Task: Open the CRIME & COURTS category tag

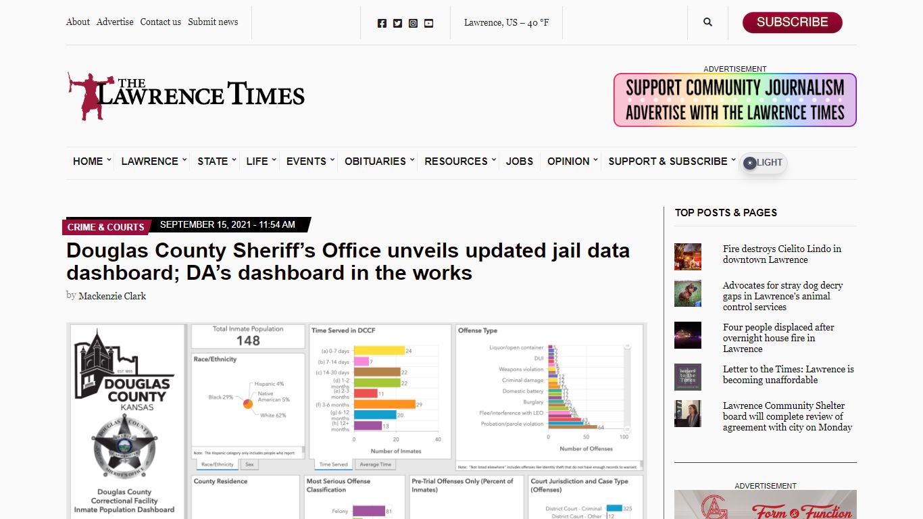Action: pos(106,227)
